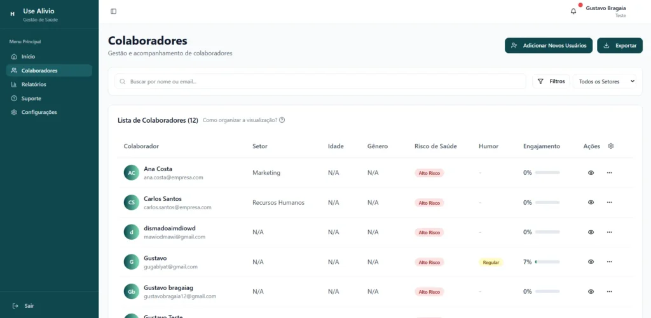The height and width of the screenshot is (318, 651).
Task: Click Carlos Santos's engagement progress bar
Action: [x=547, y=203]
